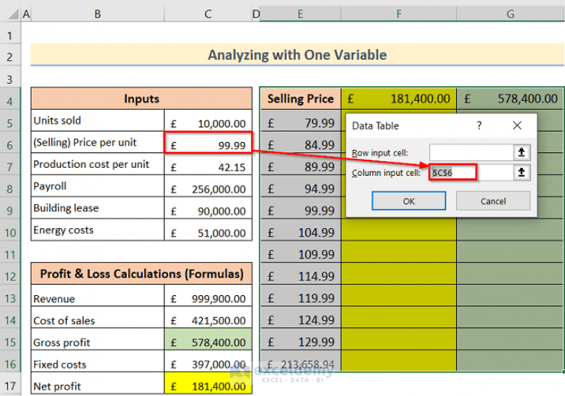The width and height of the screenshot is (565, 396).
Task: Select column F header
Action: pos(399,14)
